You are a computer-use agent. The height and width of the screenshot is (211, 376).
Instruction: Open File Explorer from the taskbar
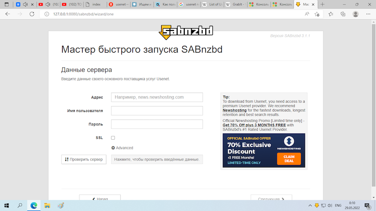(x=47, y=205)
